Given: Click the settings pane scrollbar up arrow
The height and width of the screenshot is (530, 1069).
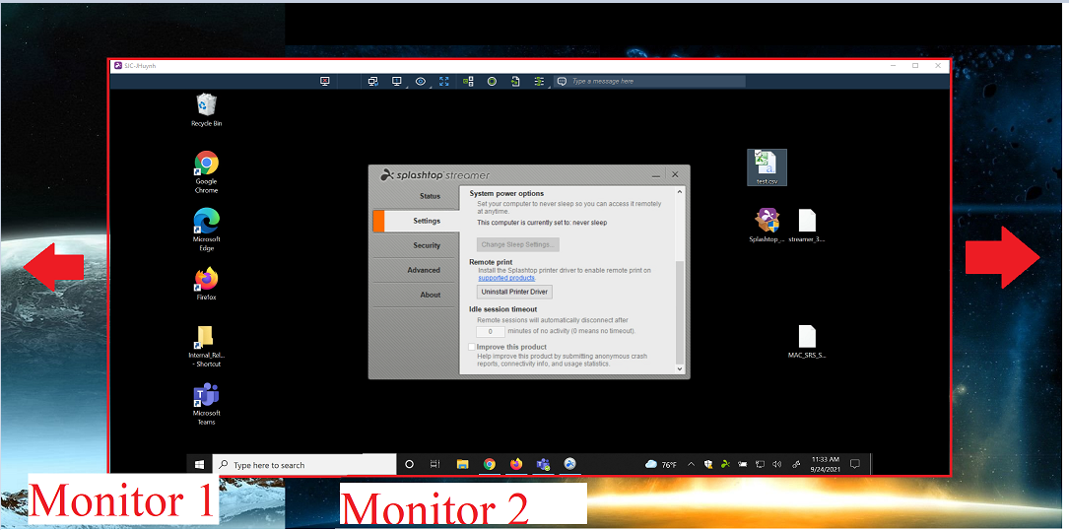Looking at the screenshot, I should 679,193.
